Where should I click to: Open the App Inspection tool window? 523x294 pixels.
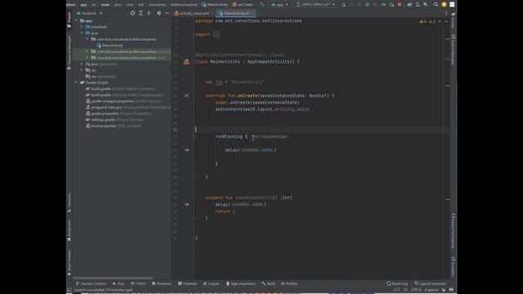coord(240,283)
